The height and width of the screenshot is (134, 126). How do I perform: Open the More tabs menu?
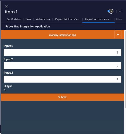coord(119,19)
